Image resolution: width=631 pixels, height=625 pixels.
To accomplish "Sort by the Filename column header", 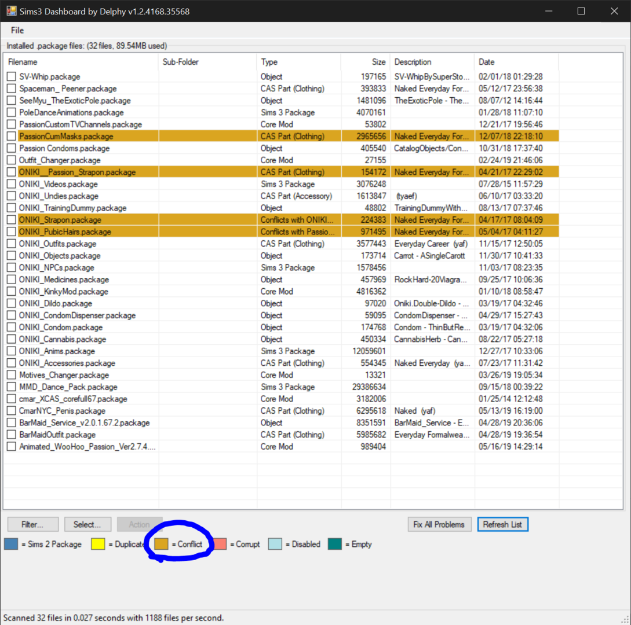I will [x=82, y=62].
